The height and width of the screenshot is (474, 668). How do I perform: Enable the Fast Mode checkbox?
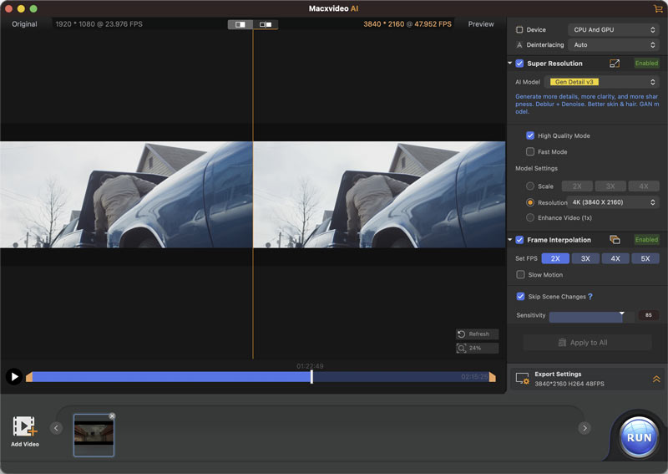(530, 152)
